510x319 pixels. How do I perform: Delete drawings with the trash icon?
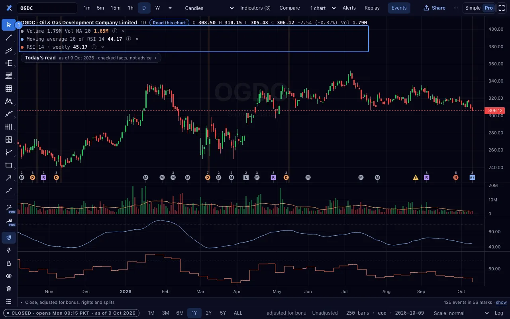click(9, 289)
